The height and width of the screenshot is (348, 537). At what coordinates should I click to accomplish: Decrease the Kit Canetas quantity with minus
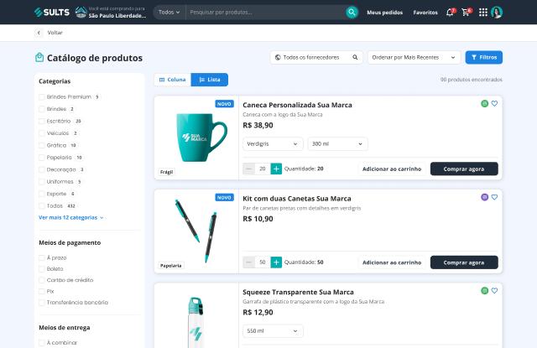tap(248, 262)
